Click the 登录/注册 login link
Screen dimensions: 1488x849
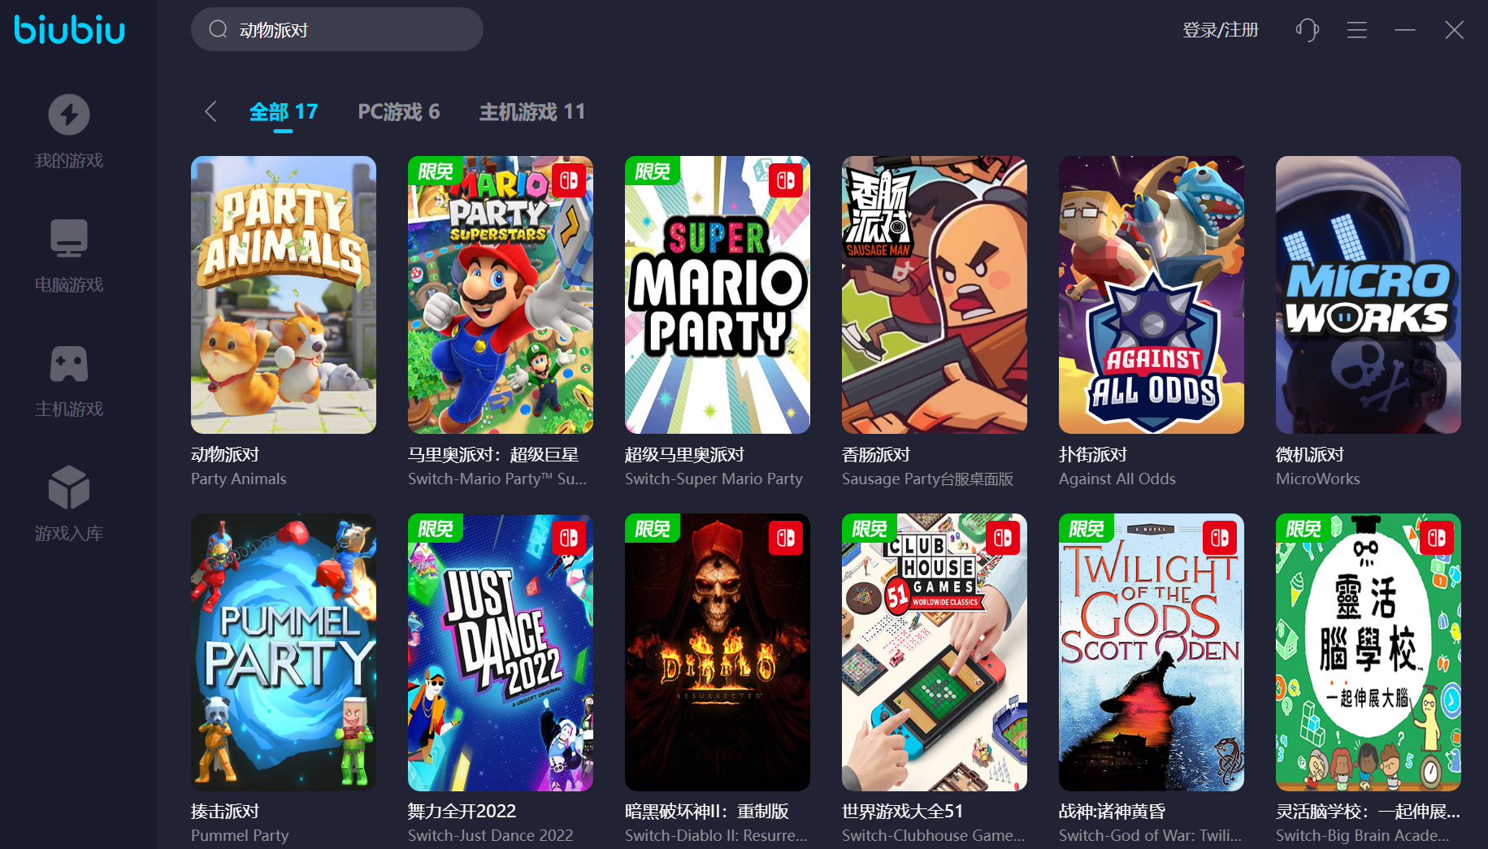1220,30
